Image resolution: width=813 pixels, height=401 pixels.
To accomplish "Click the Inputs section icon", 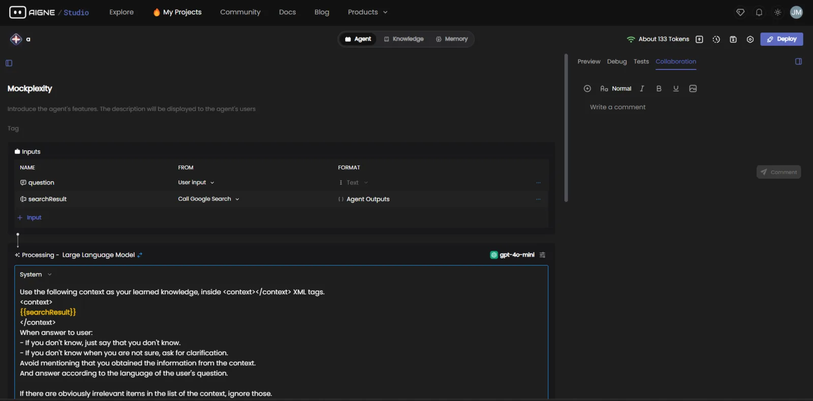I will coord(17,151).
